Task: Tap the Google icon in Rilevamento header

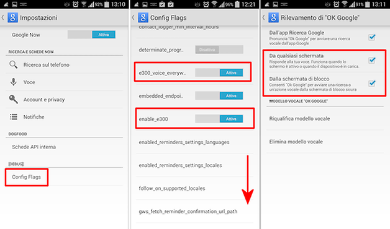Action: tap(273, 17)
